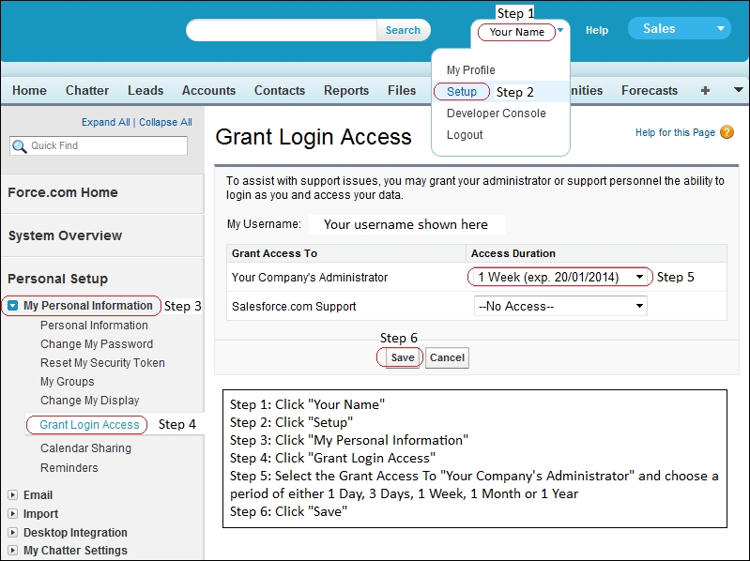Viewport: 750px width, 561px height.
Task: Open the Your Name user menu
Action: pyautogui.click(x=516, y=32)
